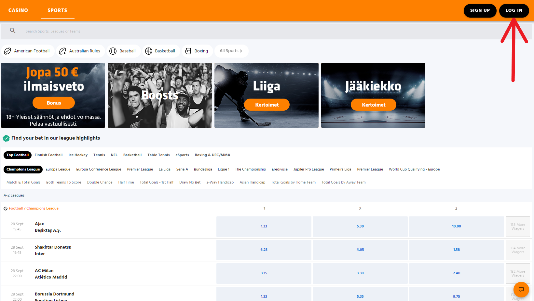Viewport: 534px width, 301px height.
Task: Open the live chat bubble
Action: (x=521, y=289)
